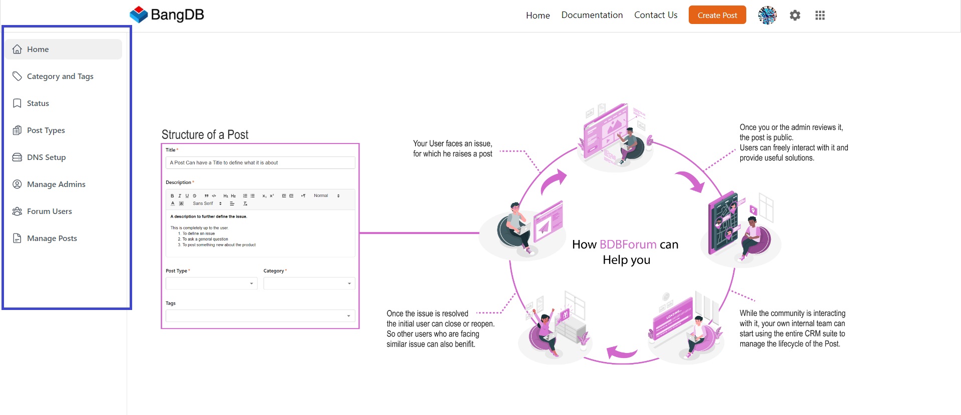Screen dimensions: 961x415
Task: Select Forum Users in sidebar
Action: coord(64,211)
